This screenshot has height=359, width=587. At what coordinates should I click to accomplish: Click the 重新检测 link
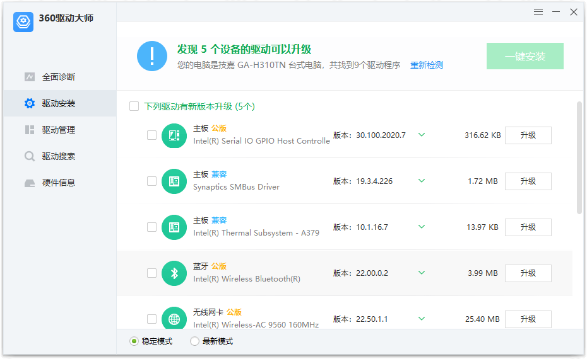click(427, 65)
